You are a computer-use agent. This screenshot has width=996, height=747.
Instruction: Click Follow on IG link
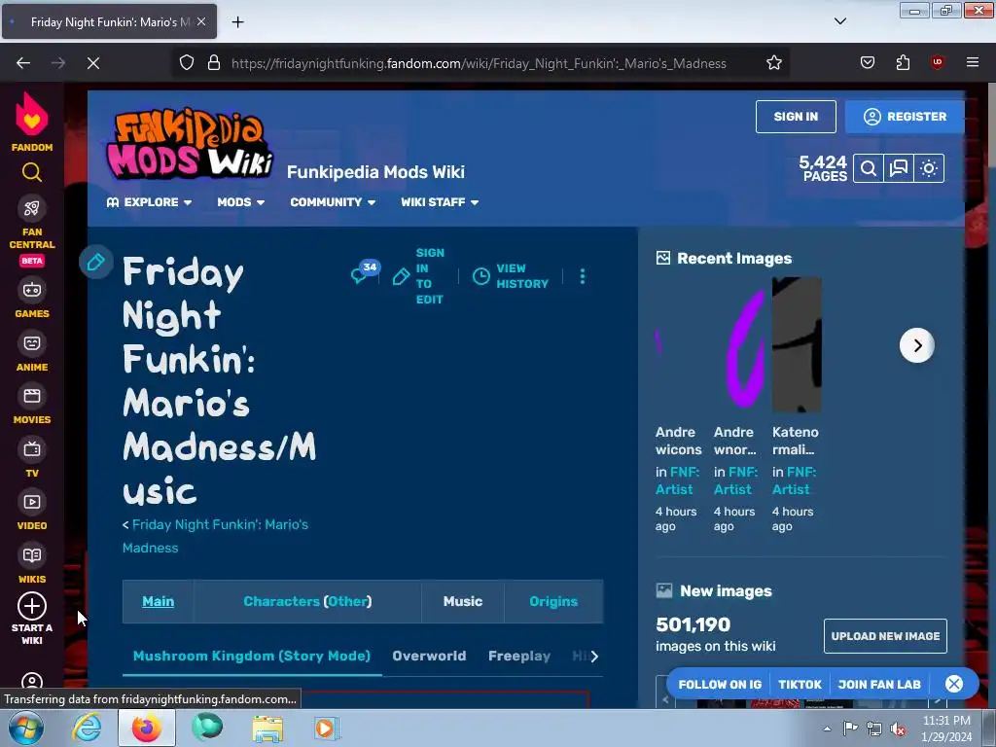[x=720, y=685]
